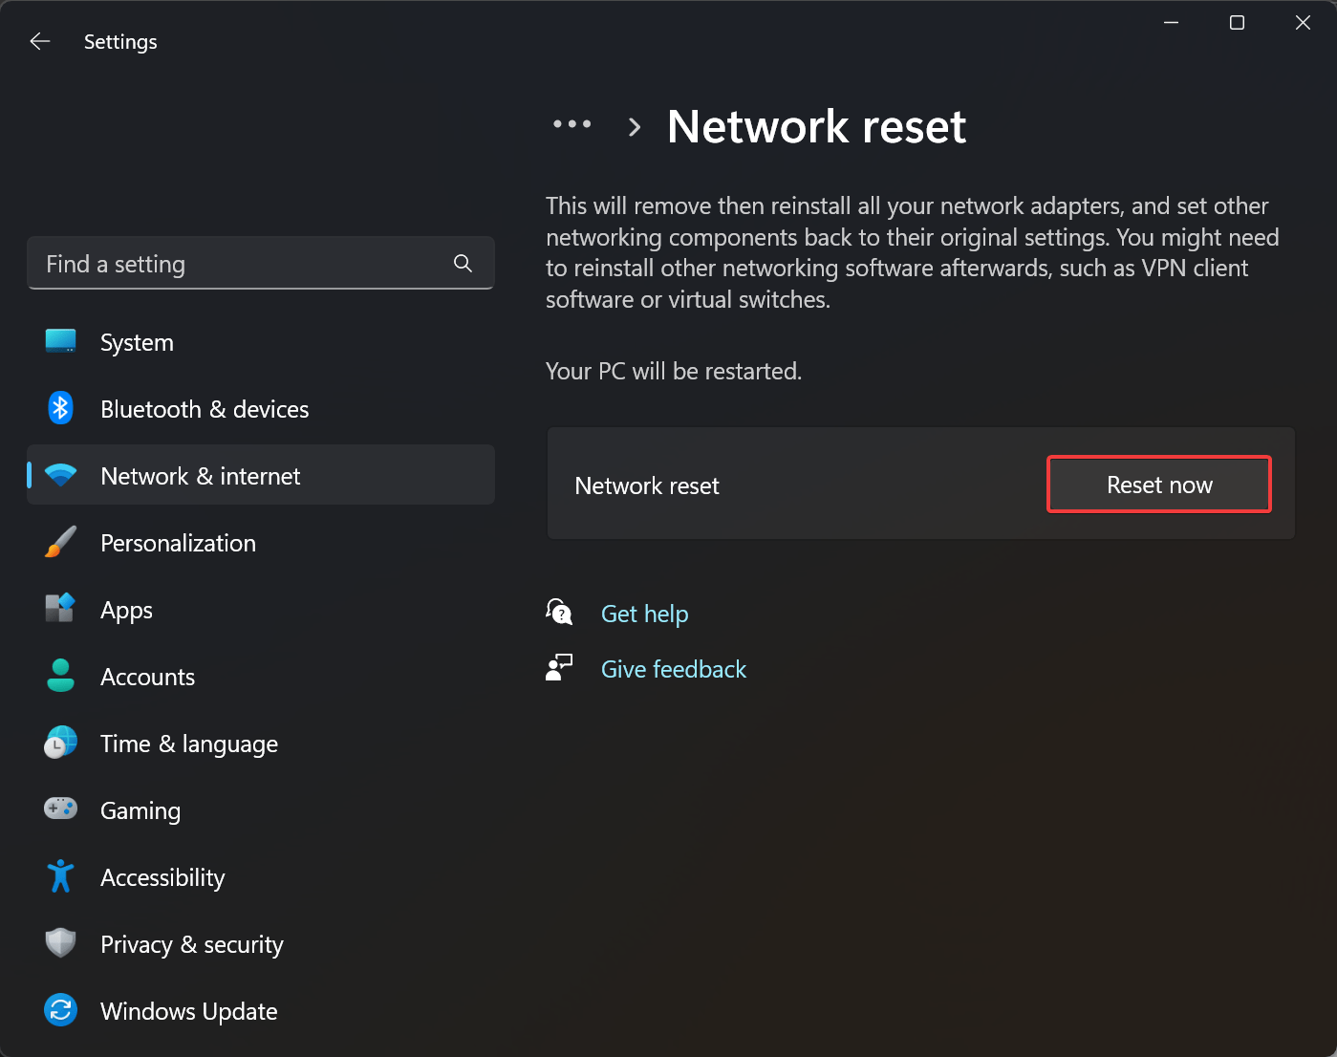This screenshot has width=1337, height=1057.
Task: Click the Give feedback person icon
Action: point(559,667)
